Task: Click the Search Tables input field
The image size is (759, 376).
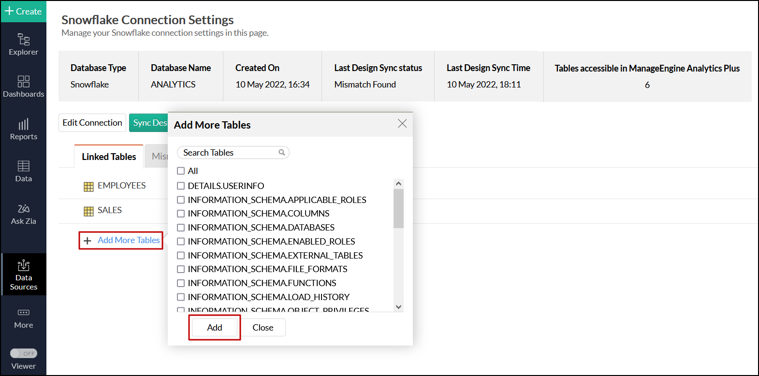Action: (227, 153)
